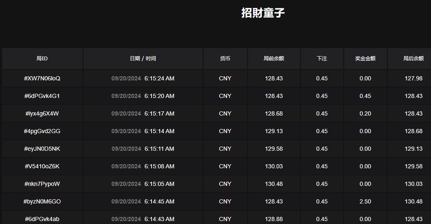Open round #byzN0M6GO record

tap(42, 201)
